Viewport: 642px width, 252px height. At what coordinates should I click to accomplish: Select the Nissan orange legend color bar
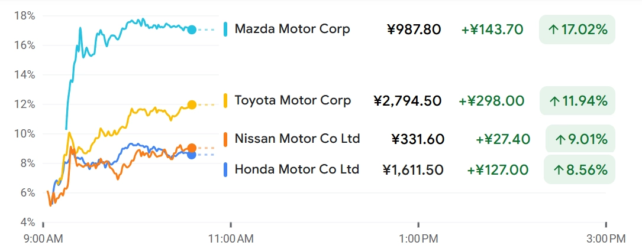225,139
